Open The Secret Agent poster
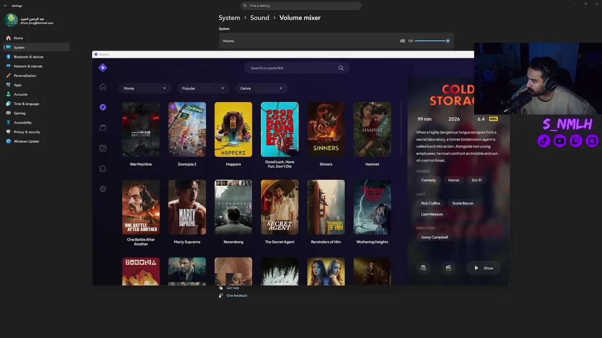 tap(280, 207)
